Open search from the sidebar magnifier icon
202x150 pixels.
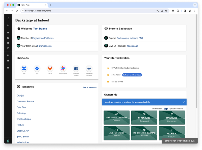pyautogui.click(x=8, y=25)
